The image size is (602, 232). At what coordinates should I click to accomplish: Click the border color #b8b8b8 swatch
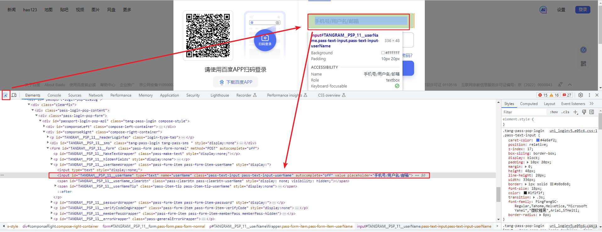[552, 184]
